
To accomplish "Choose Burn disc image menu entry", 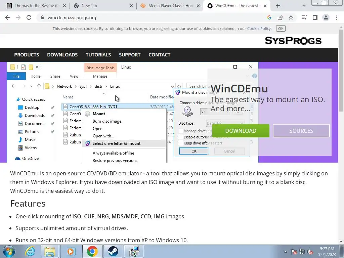I will [x=107, y=121].
